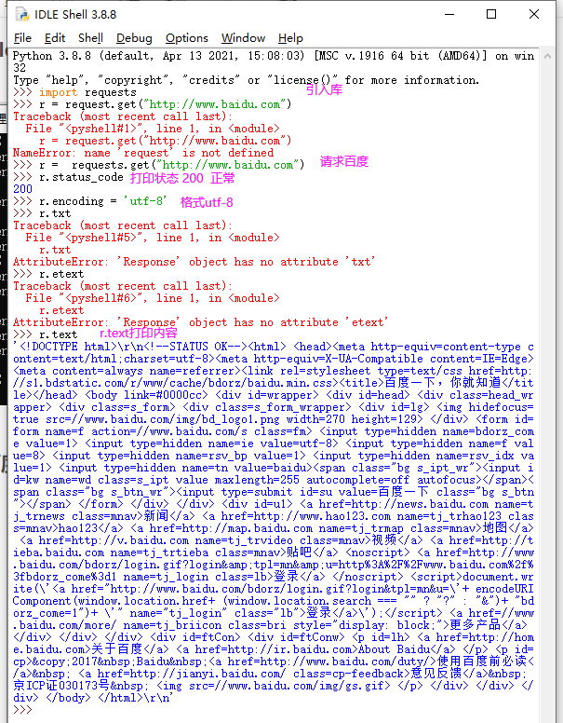This screenshot has height=723, width=563.
Task: Click the r.encoding = 'utf-8' line
Action: (x=90, y=201)
